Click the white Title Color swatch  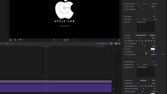click(153, 49)
